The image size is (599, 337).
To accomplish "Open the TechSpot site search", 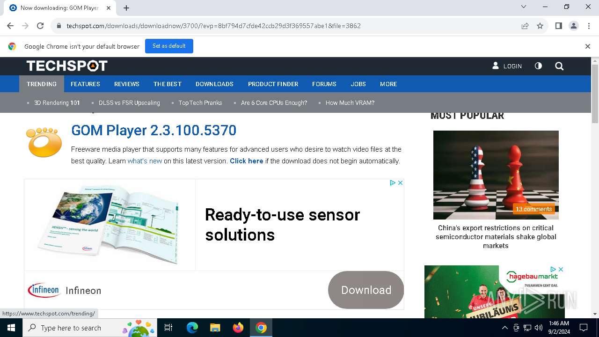I will (559, 66).
